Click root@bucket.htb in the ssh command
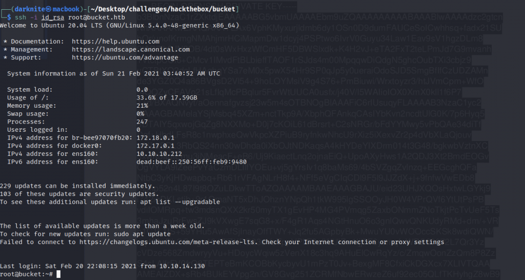Image resolution: width=525 pixels, height=280 pixels. (89, 17)
